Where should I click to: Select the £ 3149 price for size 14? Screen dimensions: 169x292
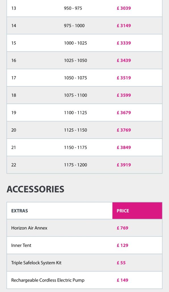point(124,25)
